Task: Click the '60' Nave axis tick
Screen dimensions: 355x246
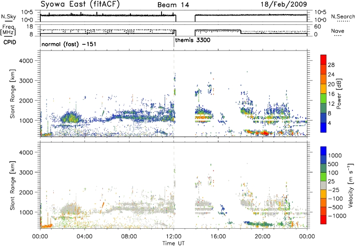Action: [x=318, y=27]
